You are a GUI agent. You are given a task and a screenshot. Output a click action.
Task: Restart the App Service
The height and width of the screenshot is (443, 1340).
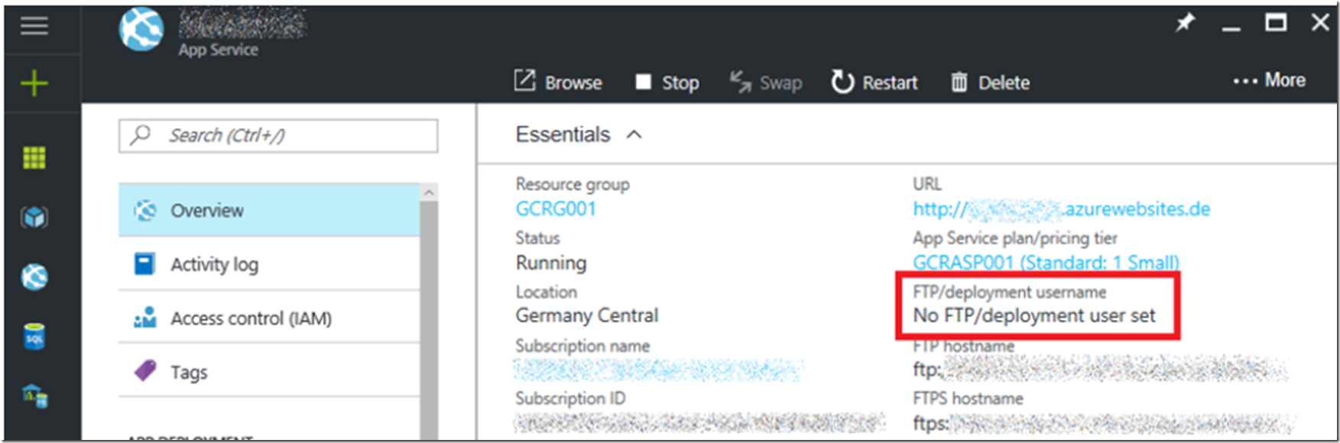[x=874, y=82]
